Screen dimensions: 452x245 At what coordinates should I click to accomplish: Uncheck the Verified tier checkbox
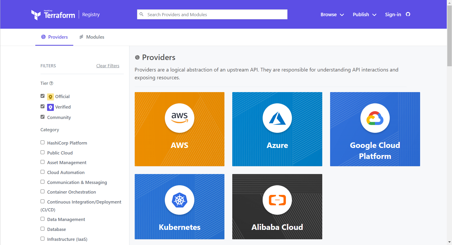(x=42, y=106)
